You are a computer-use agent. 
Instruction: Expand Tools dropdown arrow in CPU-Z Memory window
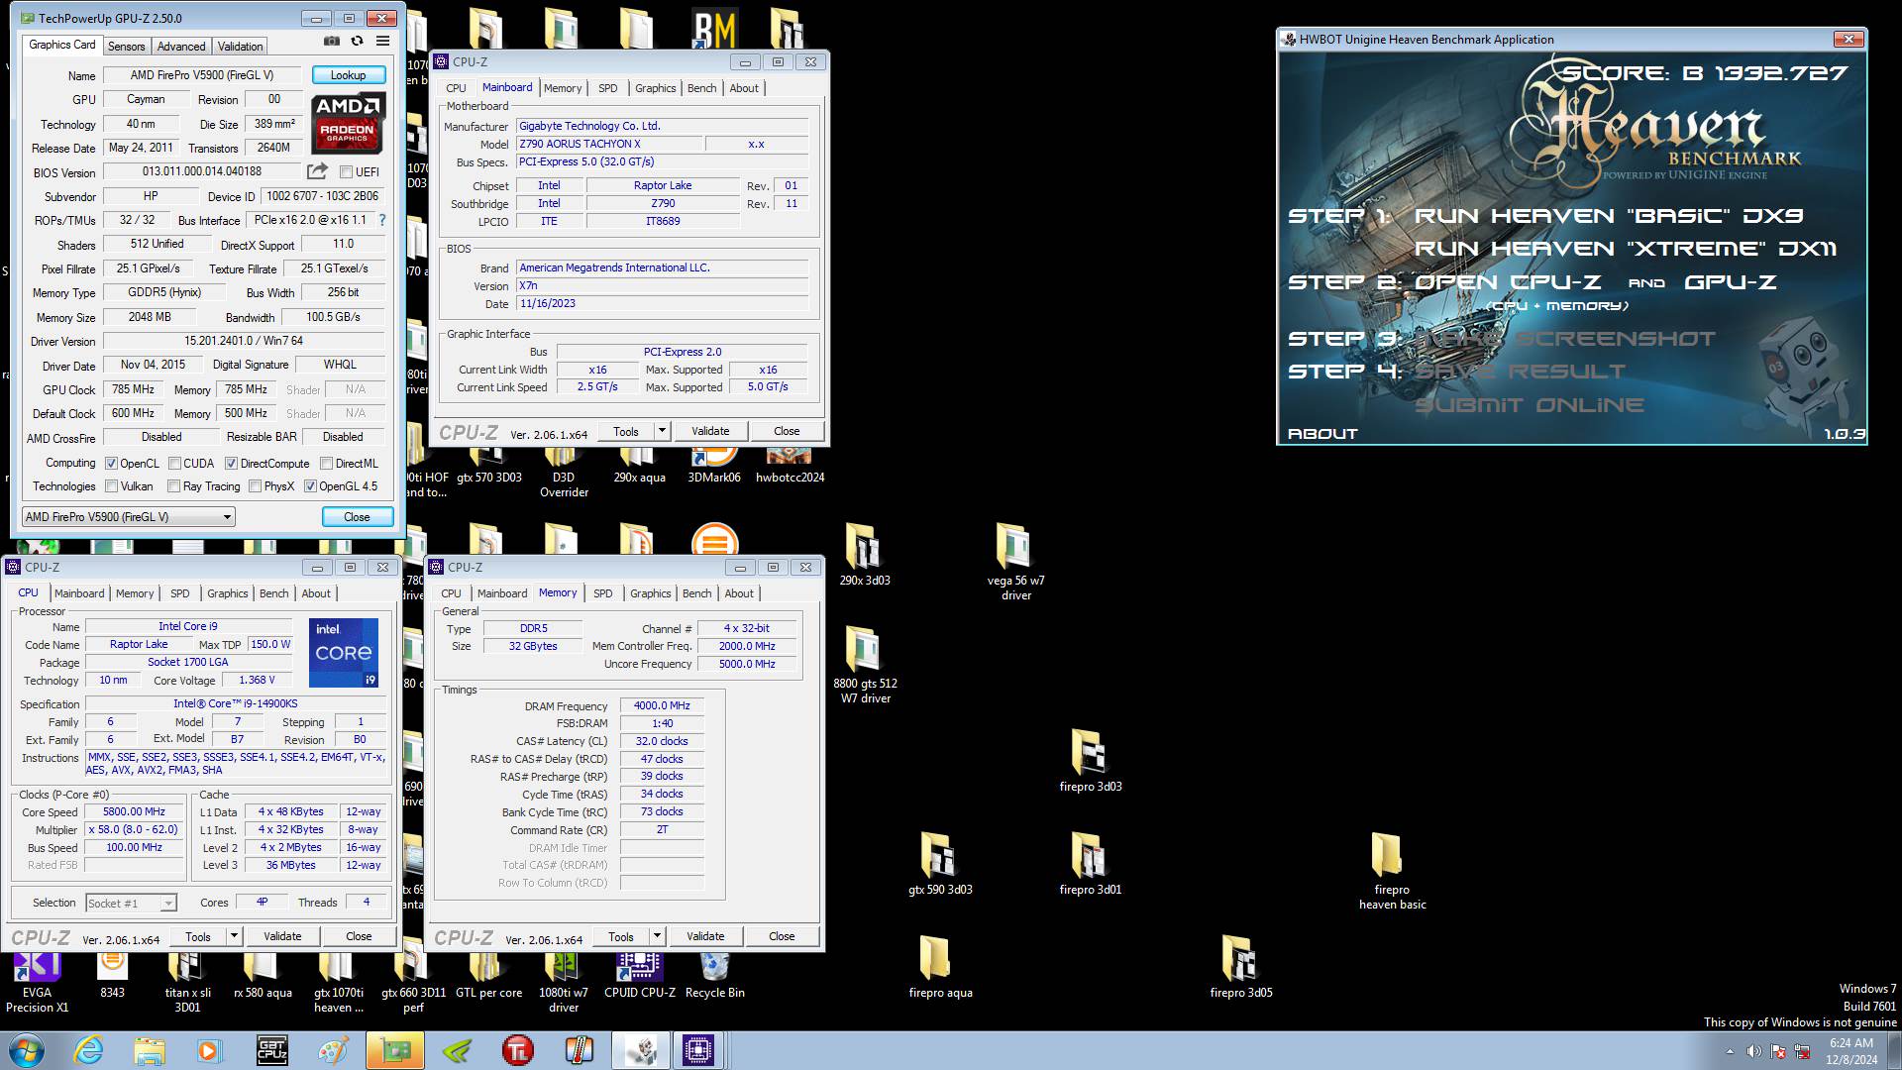[x=657, y=936]
